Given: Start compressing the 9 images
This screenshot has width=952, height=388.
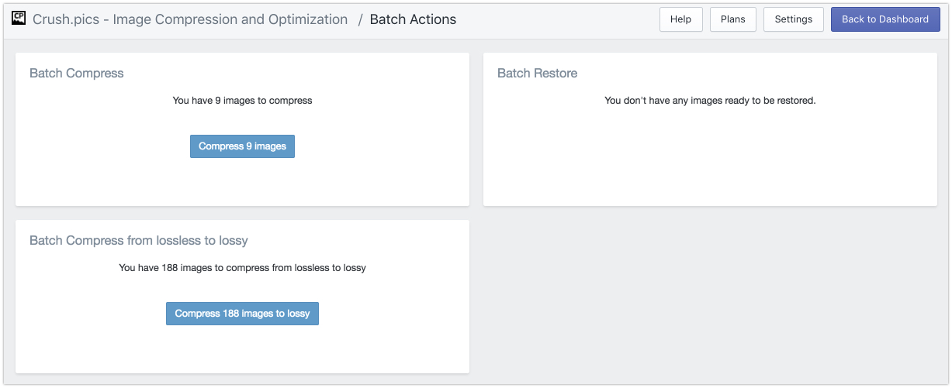Looking at the screenshot, I should 242,146.
